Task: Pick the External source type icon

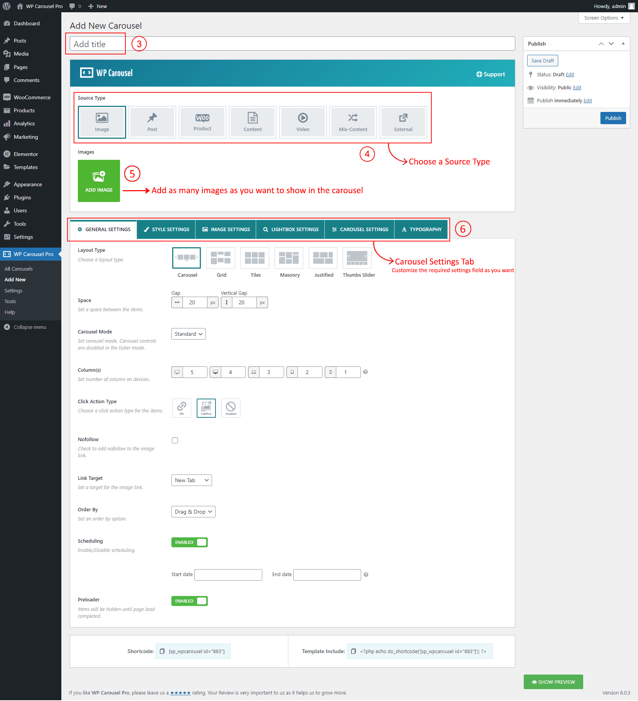Action: pyautogui.click(x=403, y=122)
